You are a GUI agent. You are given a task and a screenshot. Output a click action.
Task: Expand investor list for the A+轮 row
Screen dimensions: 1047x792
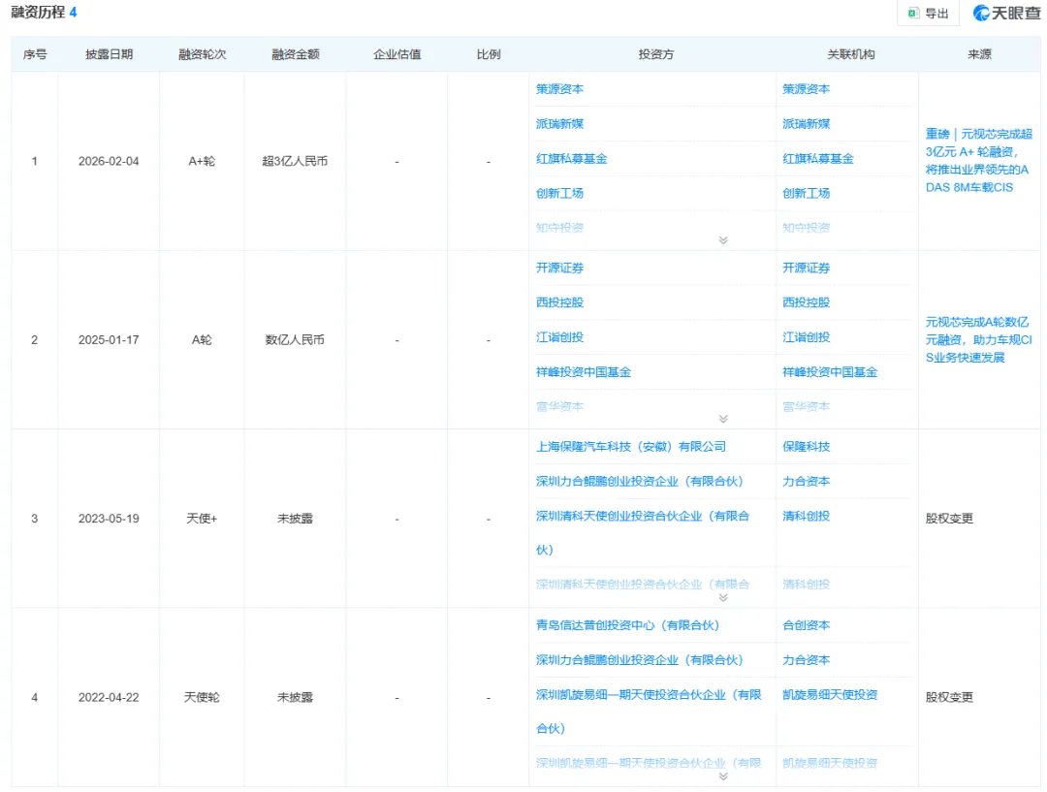(723, 240)
